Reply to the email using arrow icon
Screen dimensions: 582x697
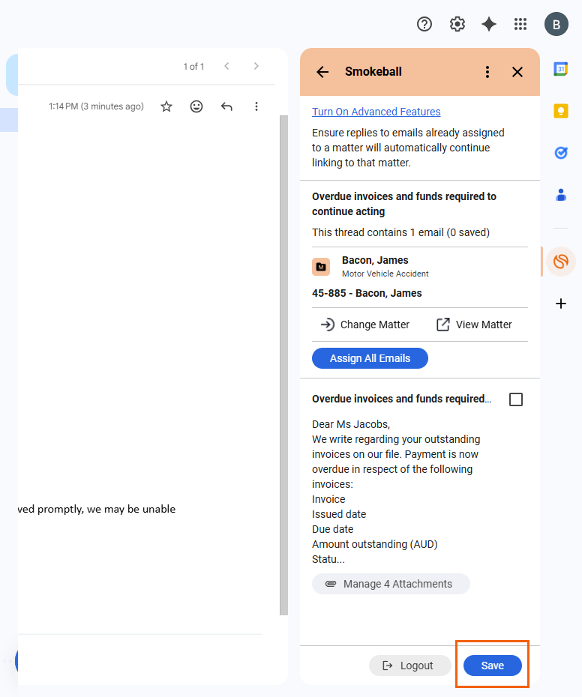pyautogui.click(x=226, y=106)
